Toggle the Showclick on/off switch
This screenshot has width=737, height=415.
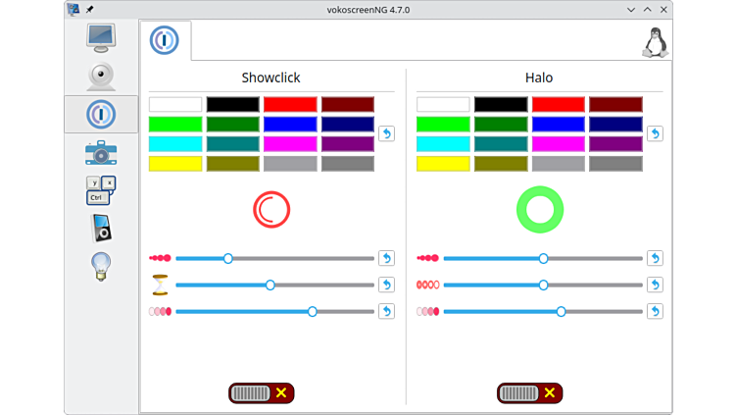point(262,393)
